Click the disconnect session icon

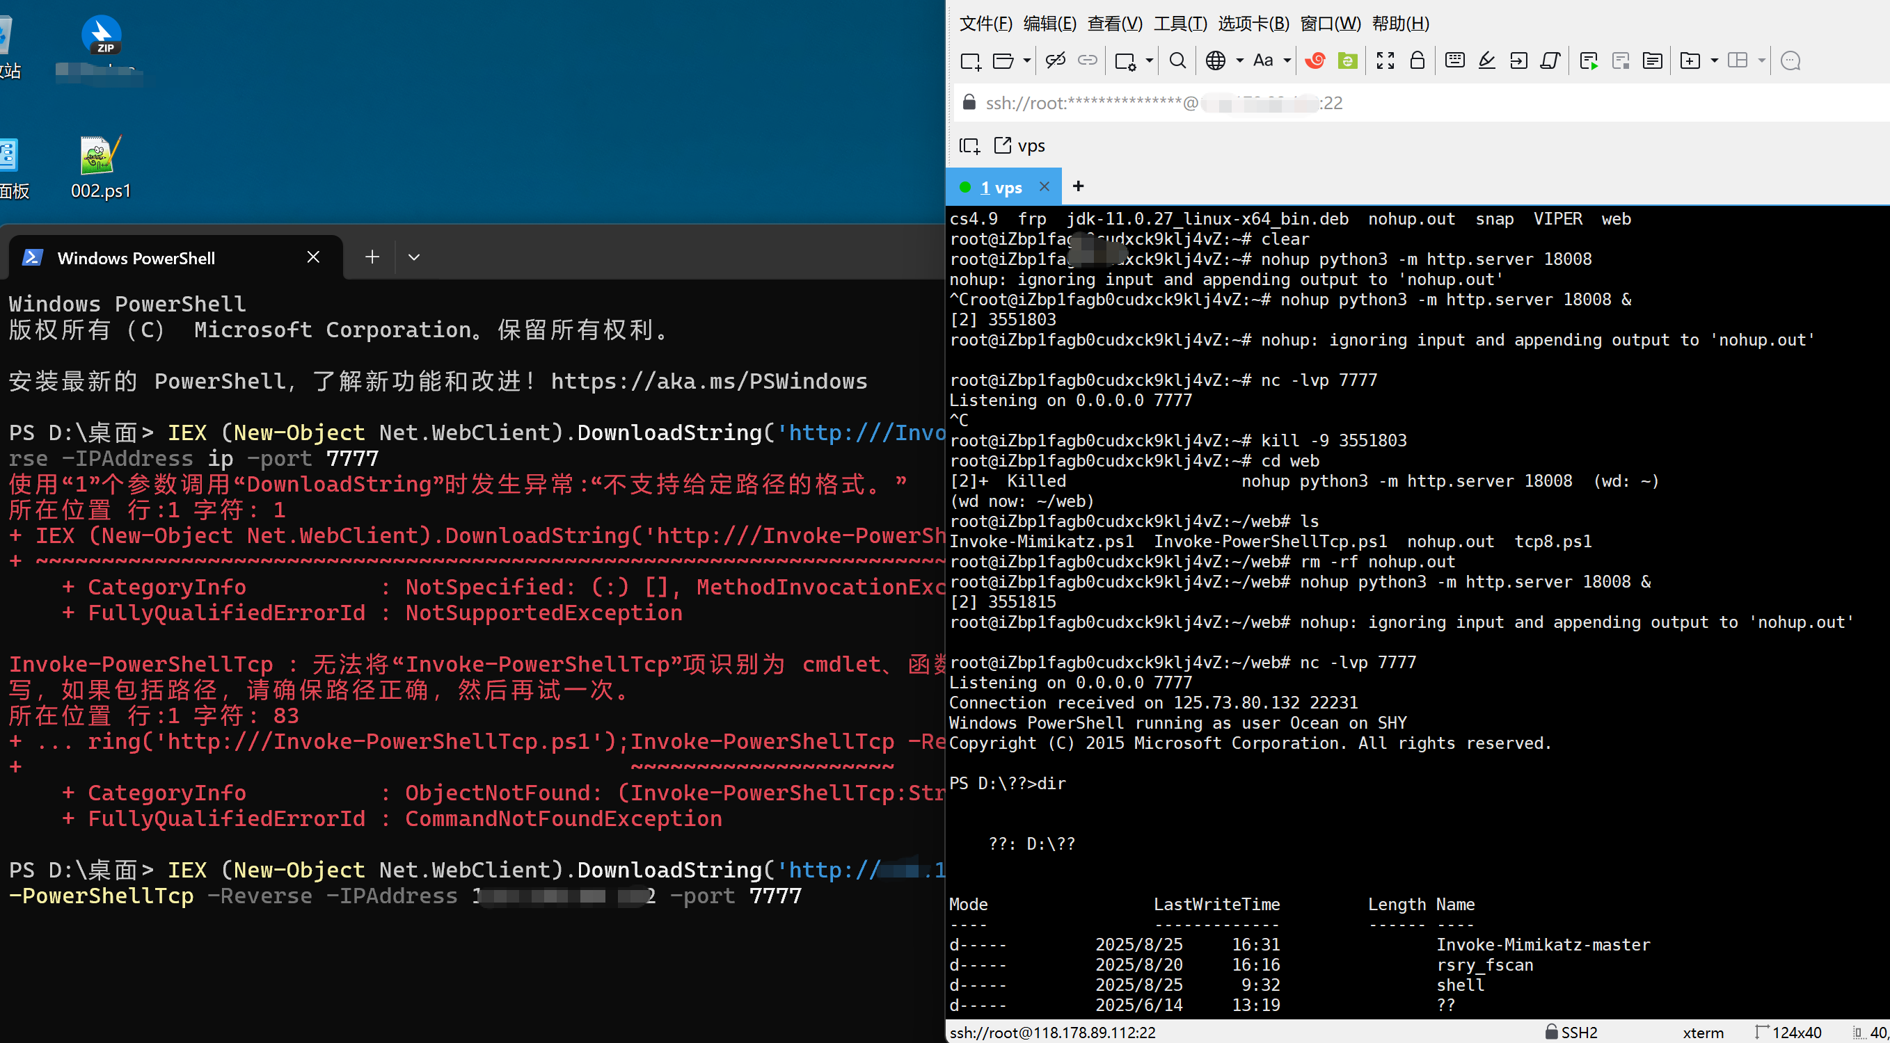(x=1055, y=60)
